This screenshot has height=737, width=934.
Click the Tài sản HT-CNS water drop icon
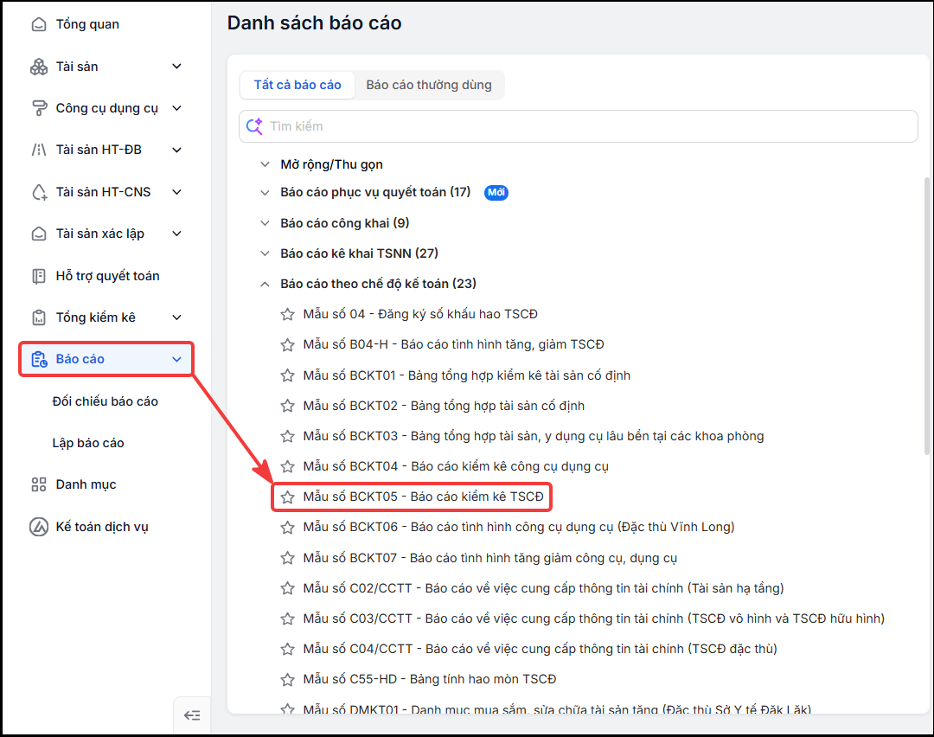[x=39, y=192]
